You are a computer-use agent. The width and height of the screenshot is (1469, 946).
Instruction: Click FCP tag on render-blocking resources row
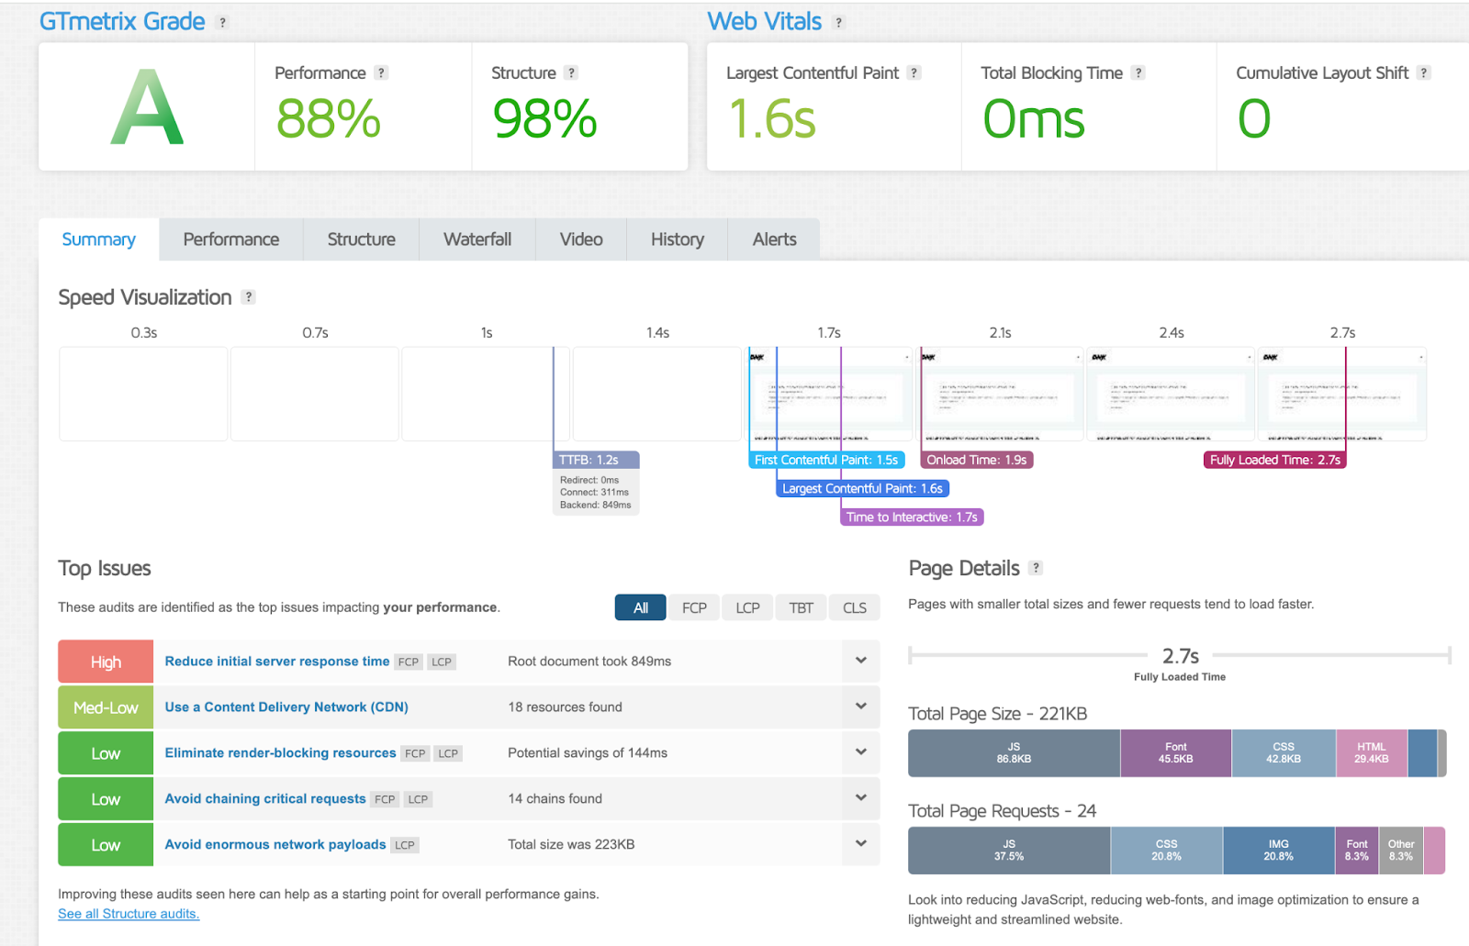pyautogui.click(x=416, y=753)
